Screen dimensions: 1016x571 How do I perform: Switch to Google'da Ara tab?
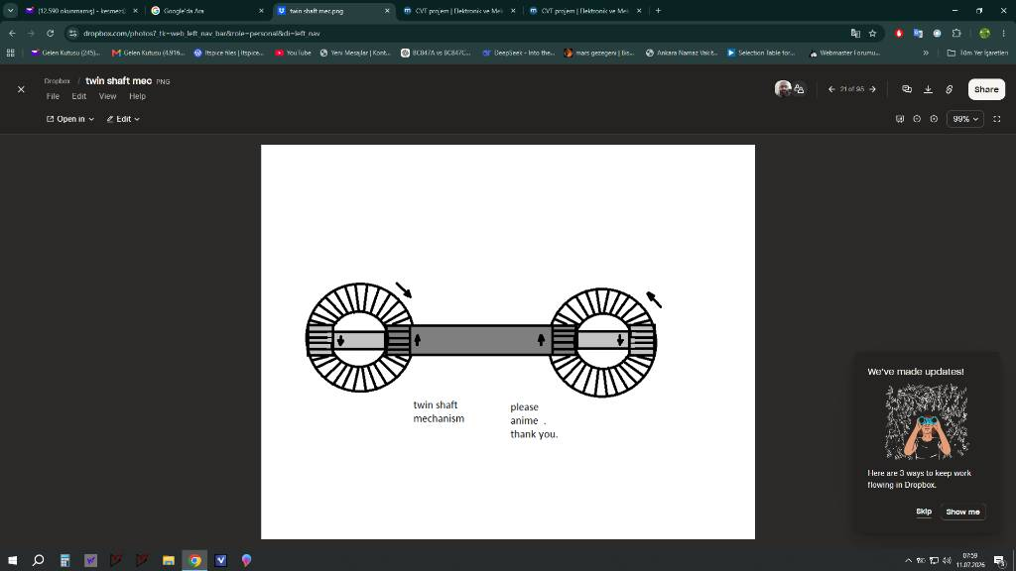coord(206,11)
